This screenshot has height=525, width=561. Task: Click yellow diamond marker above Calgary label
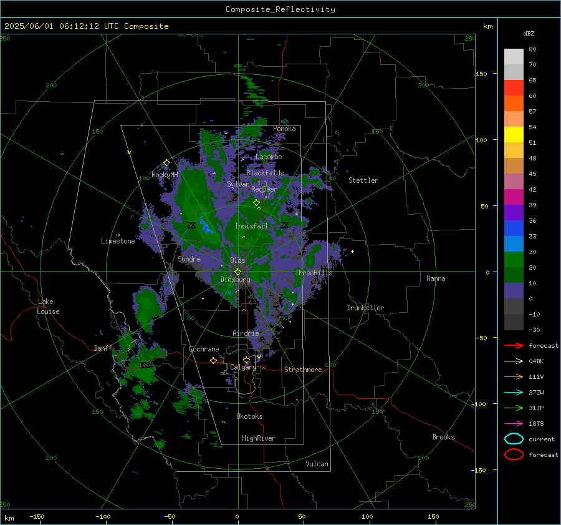pyautogui.click(x=246, y=360)
